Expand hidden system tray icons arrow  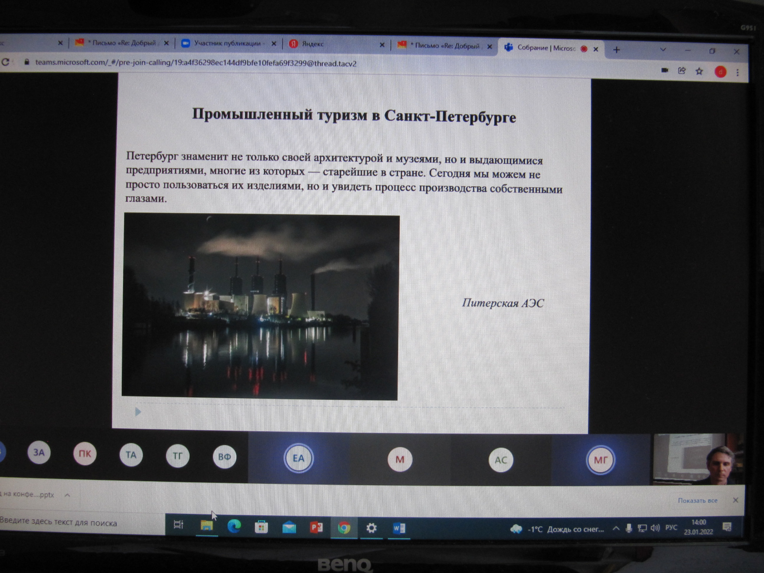tap(616, 529)
